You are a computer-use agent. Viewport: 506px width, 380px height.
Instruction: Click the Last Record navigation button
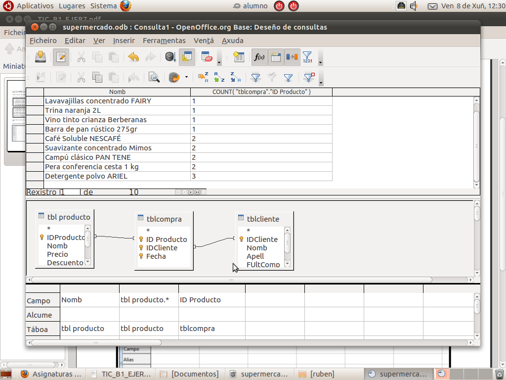(197, 191)
